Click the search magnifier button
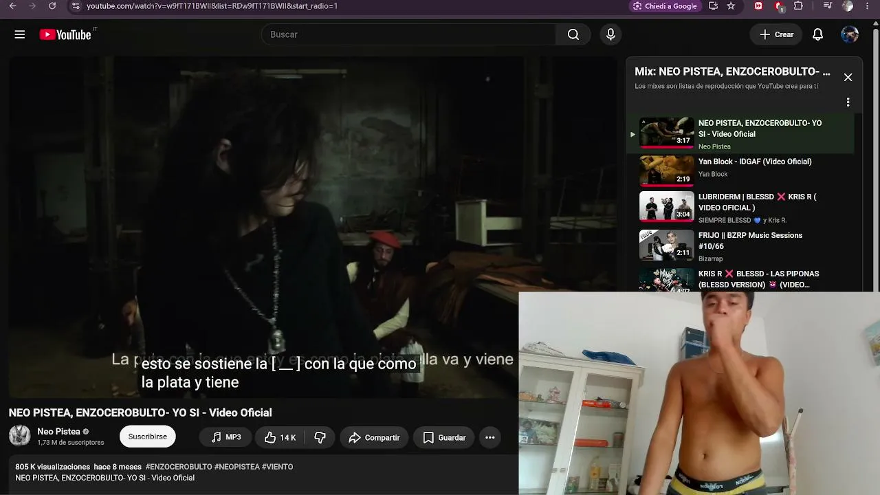 coord(573,34)
